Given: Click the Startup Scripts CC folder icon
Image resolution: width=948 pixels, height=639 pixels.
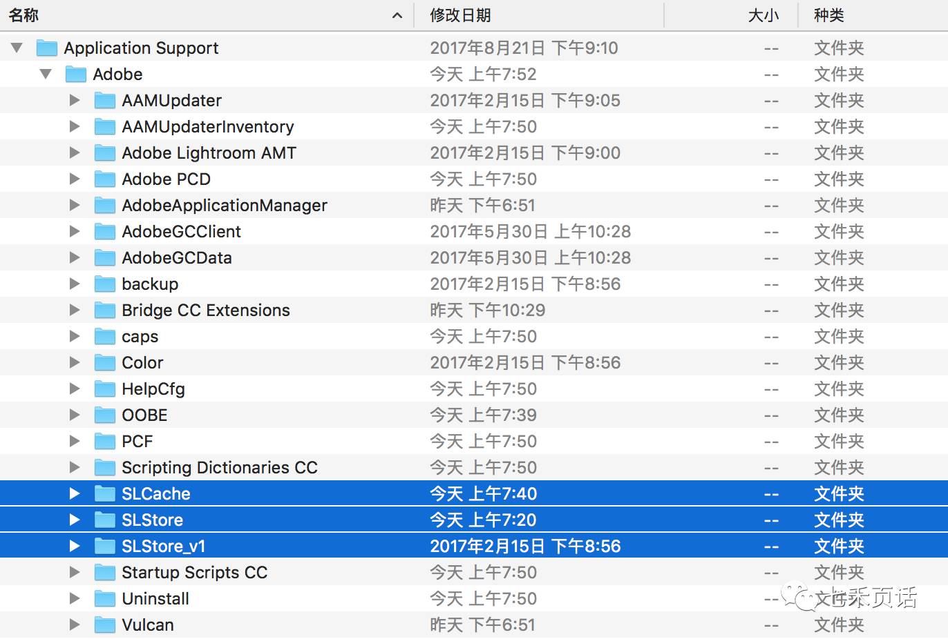Looking at the screenshot, I should 105,572.
